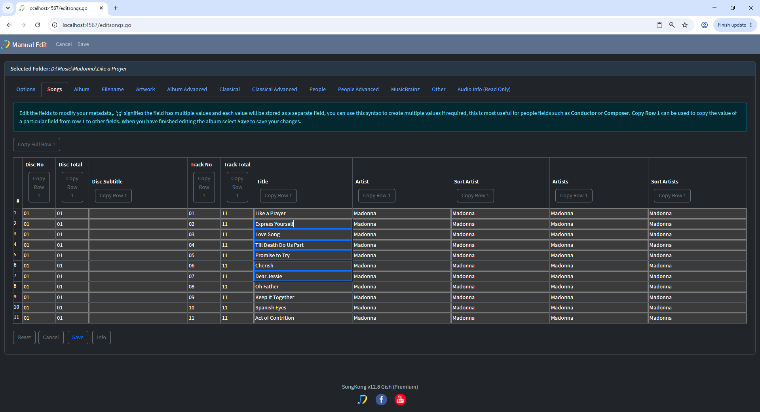Copy Row 1 for Artists column
Image resolution: width=760 pixels, height=412 pixels.
[x=574, y=196]
